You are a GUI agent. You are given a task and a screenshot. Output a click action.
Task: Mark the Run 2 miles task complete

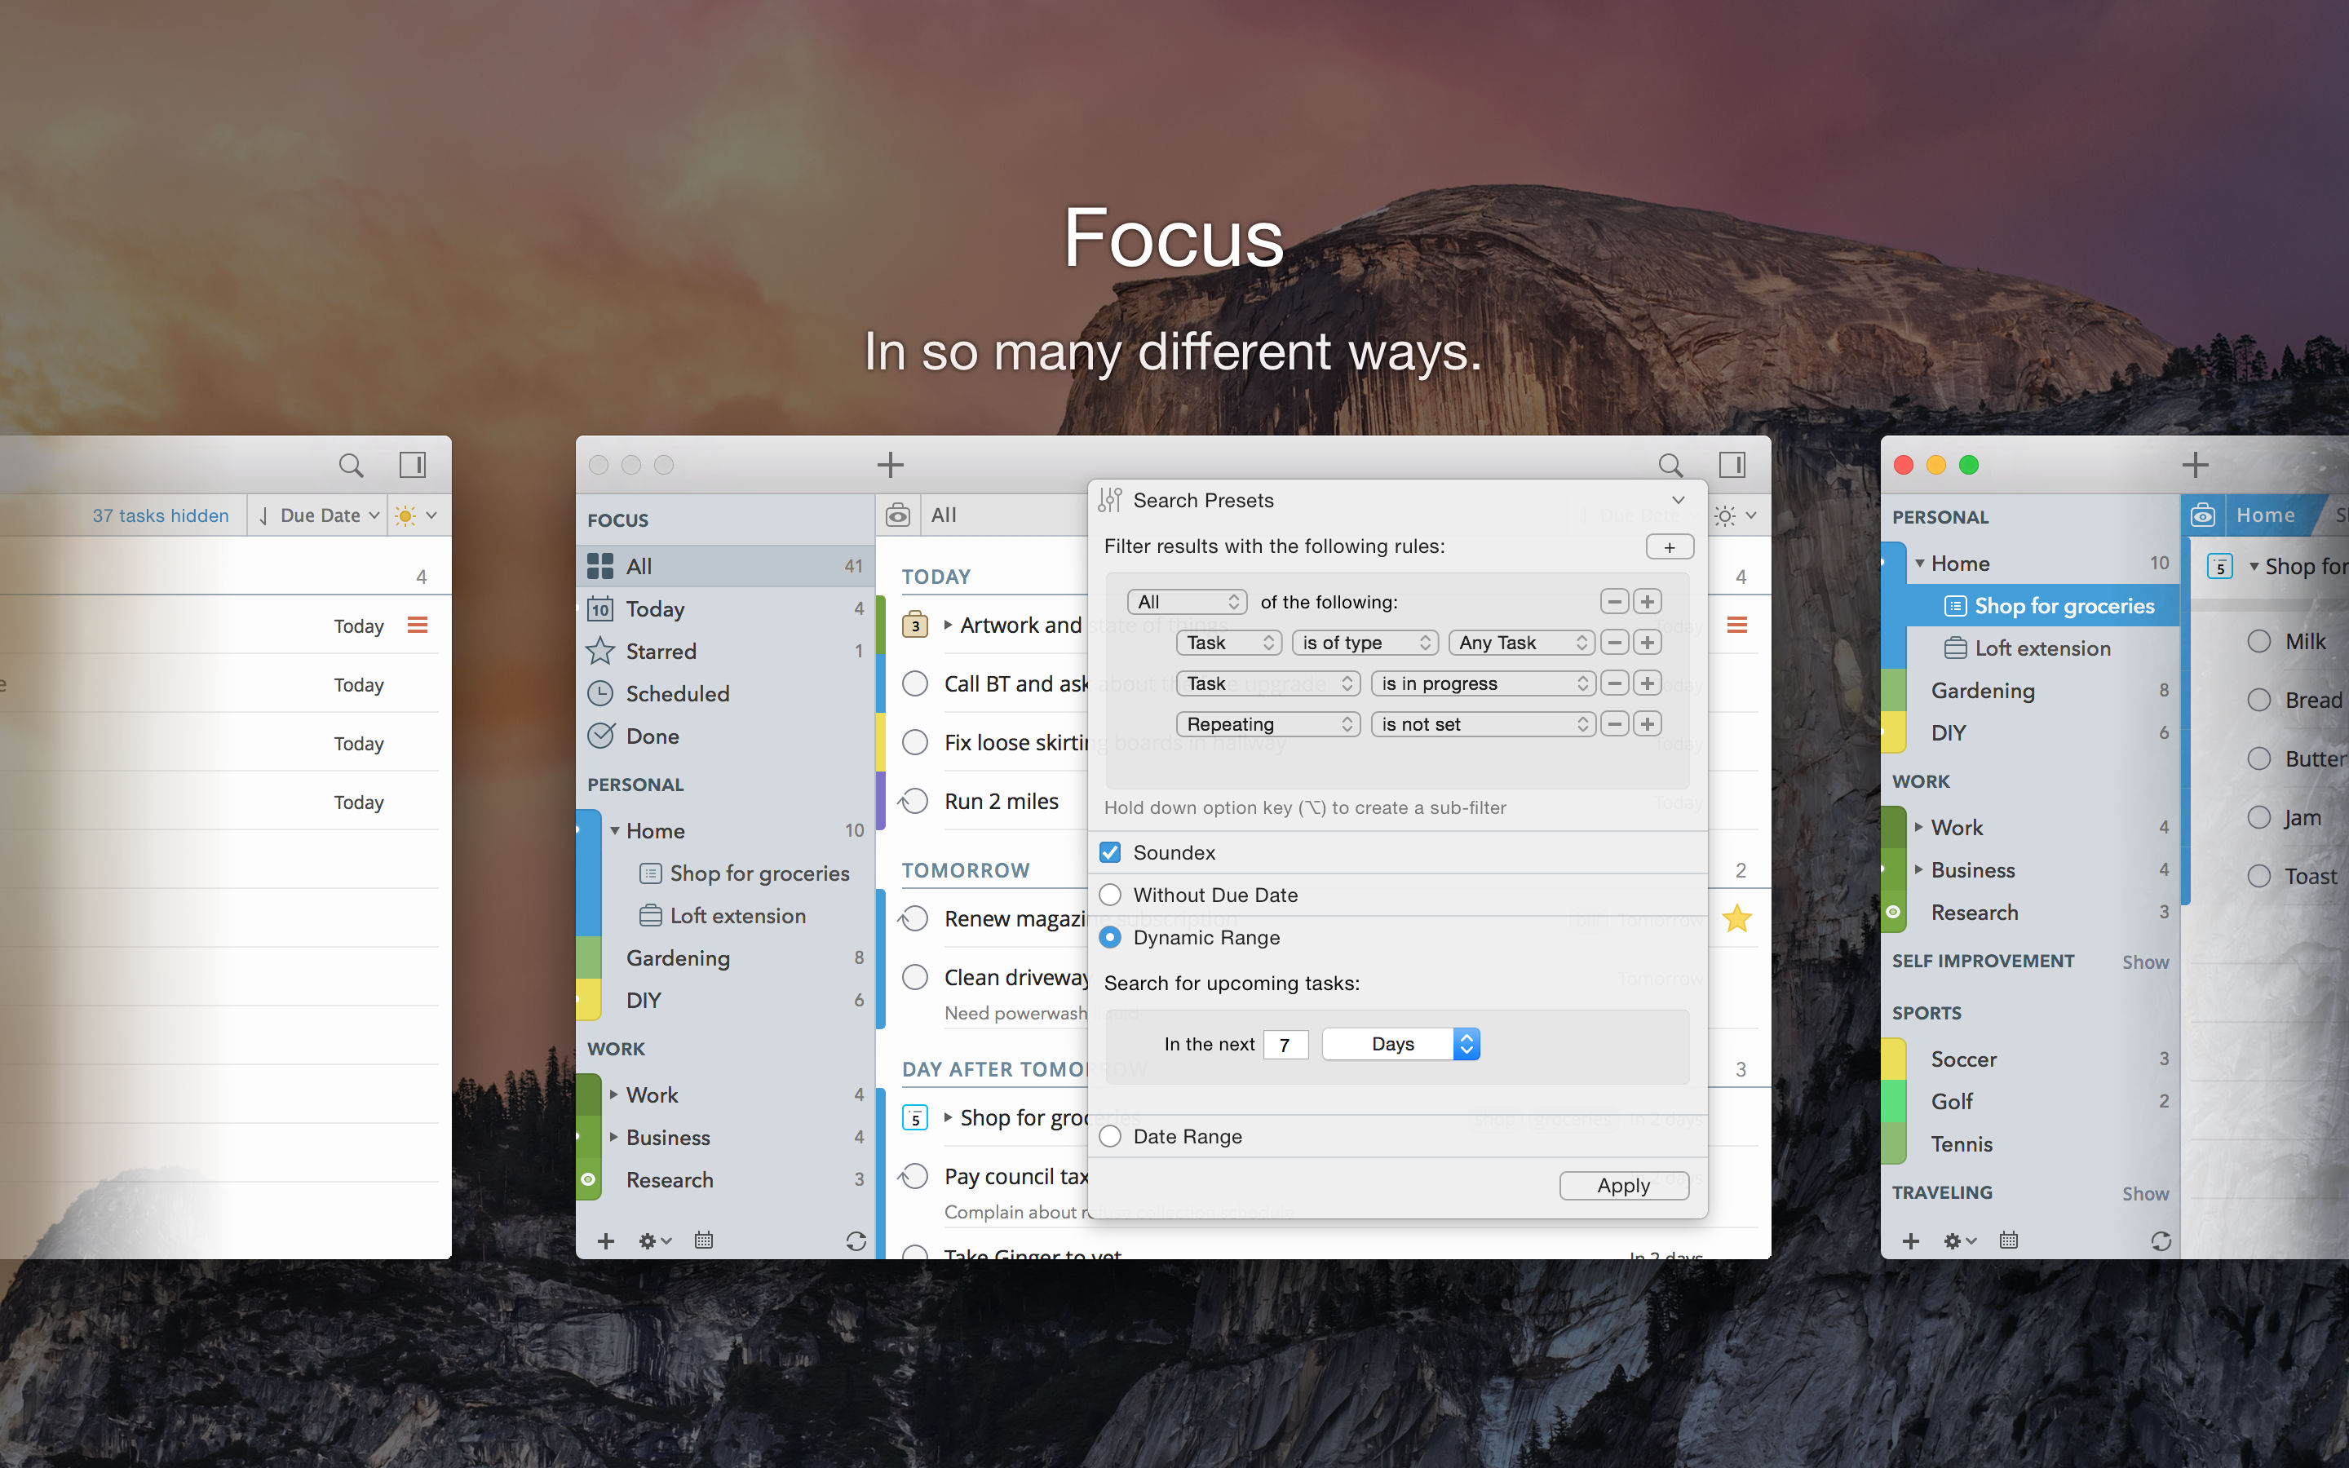pos(913,801)
